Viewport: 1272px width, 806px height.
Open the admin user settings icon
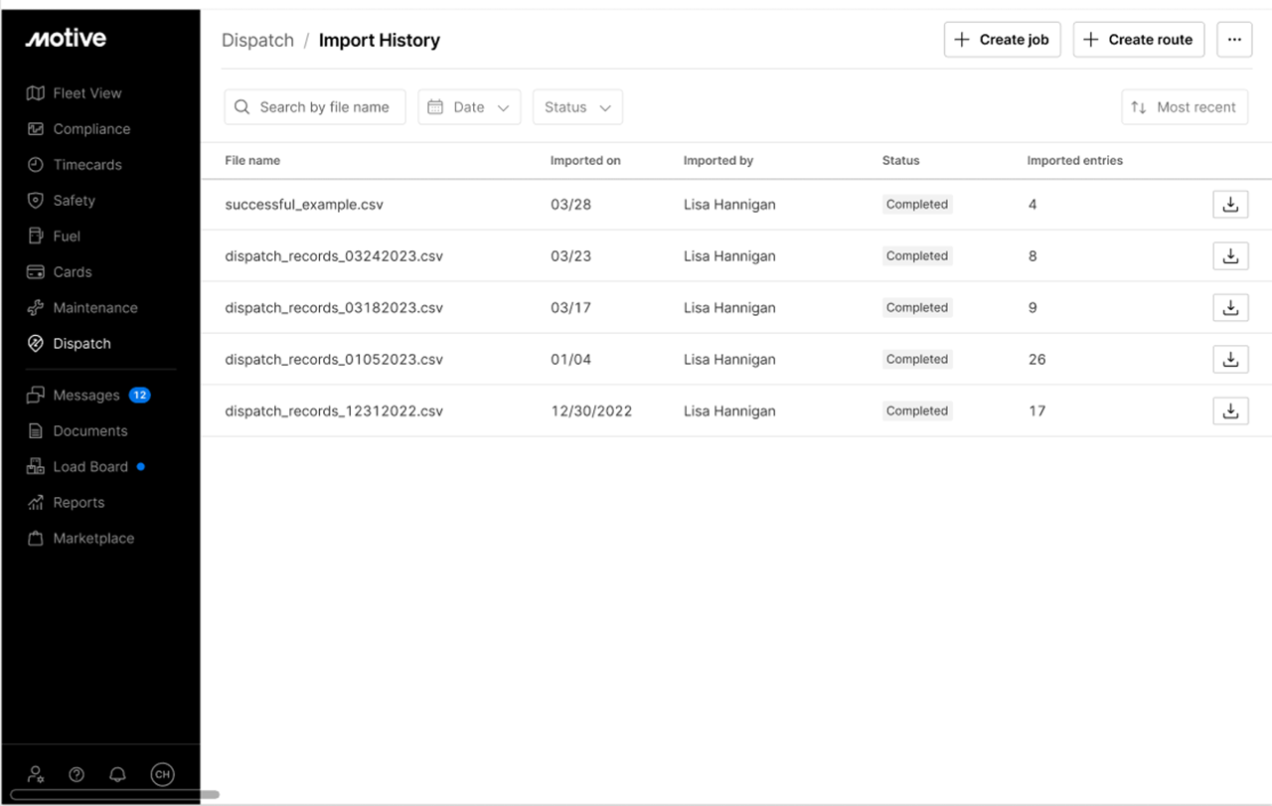(x=36, y=774)
